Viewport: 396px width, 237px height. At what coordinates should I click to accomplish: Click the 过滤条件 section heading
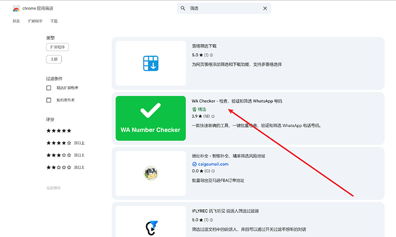[x=54, y=79]
